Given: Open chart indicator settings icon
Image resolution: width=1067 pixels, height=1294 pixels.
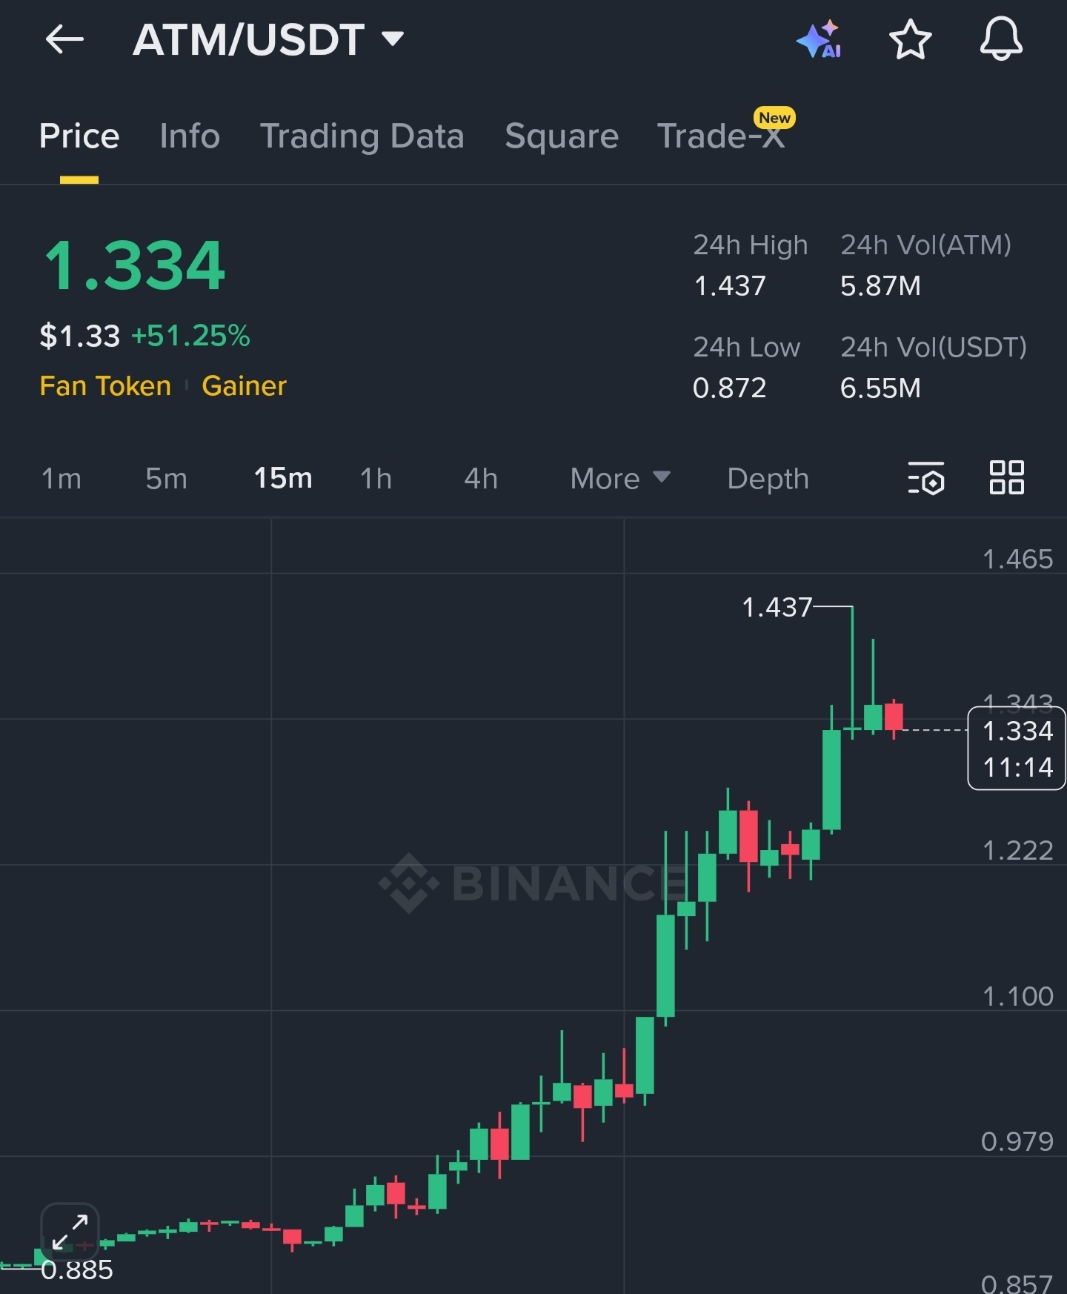Looking at the screenshot, I should coord(926,478).
